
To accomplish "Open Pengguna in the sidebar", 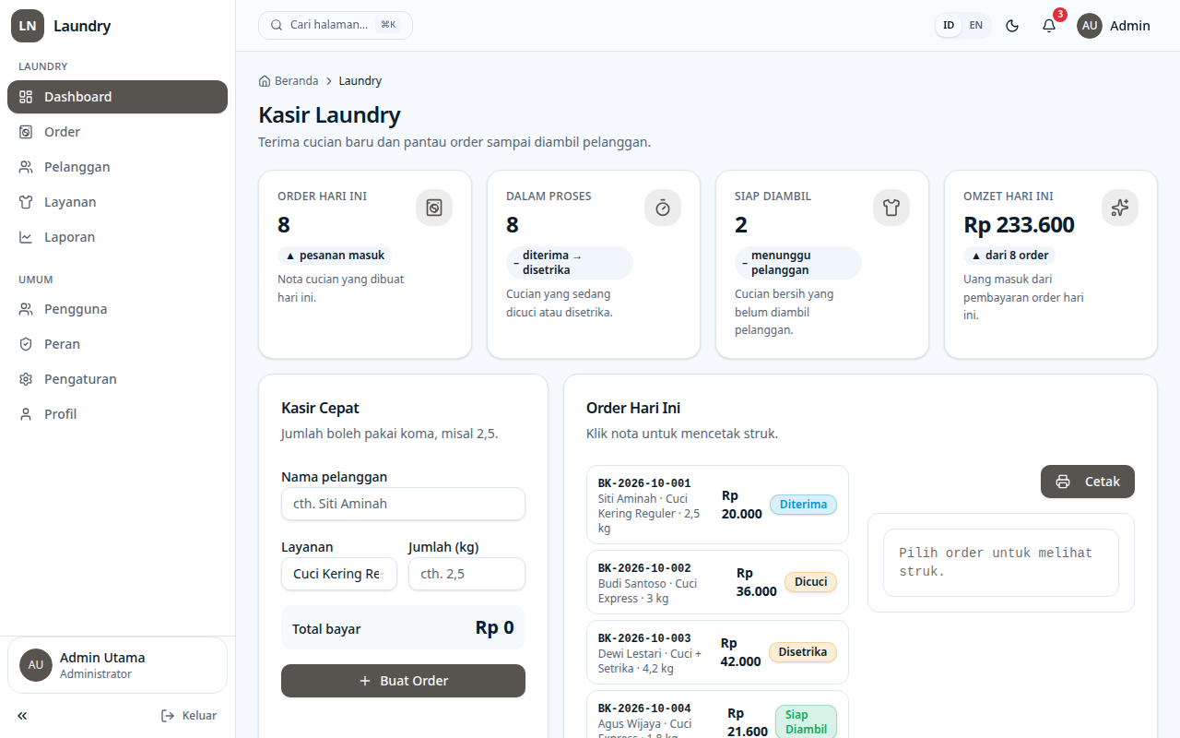I will (x=117, y=309).
